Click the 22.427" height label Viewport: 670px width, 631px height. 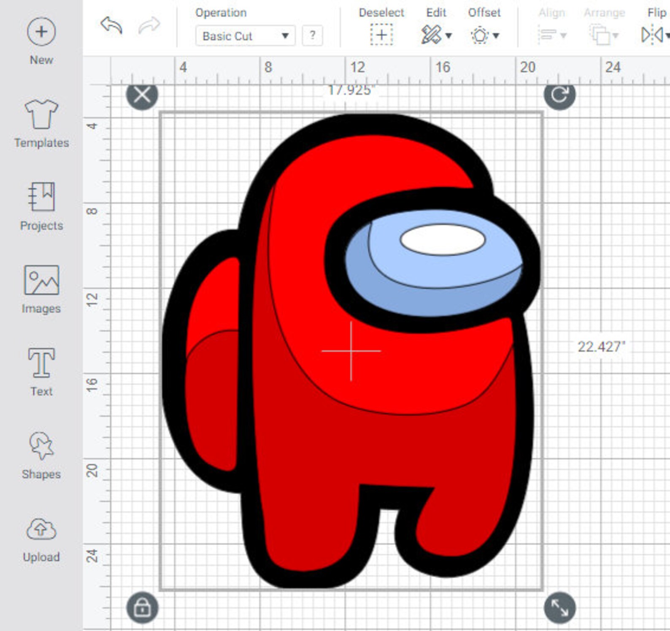click(x=601, y=347)
